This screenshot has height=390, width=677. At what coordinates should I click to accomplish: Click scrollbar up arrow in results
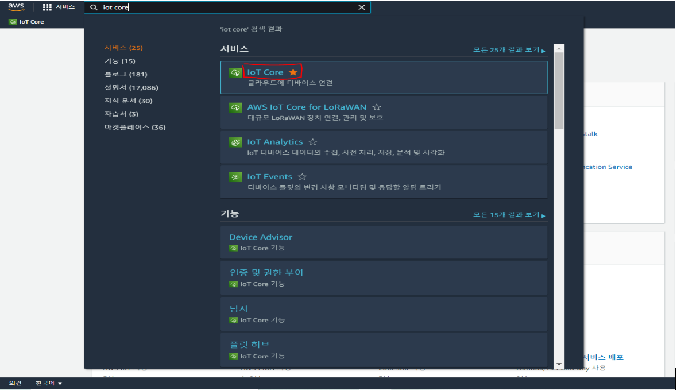pos(559,48)
